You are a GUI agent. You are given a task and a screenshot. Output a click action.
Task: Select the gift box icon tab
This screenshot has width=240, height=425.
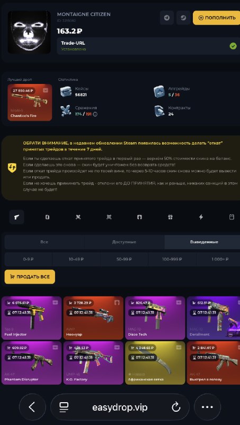pyautogui.click(x=170, y=217)
